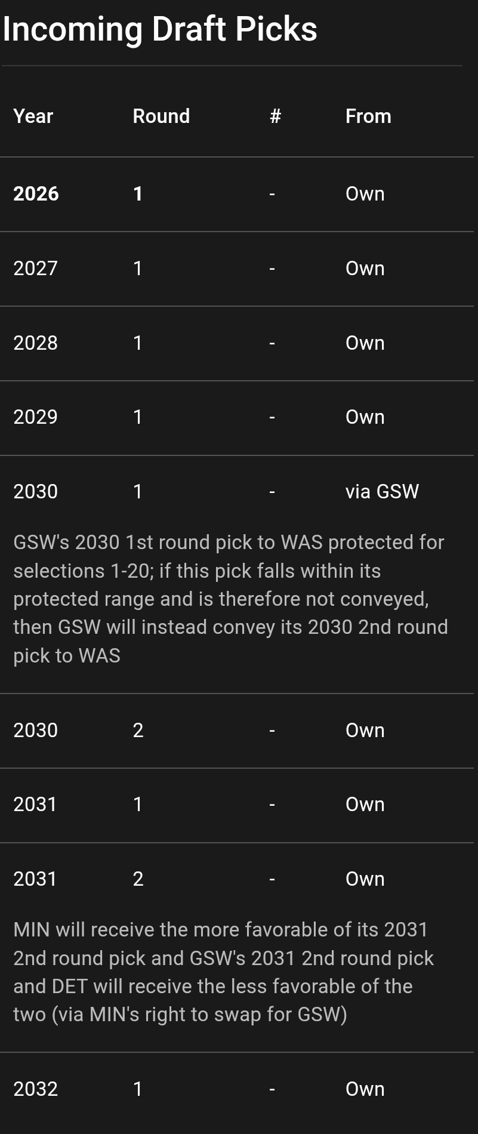Image resolution: width=478 pixels, height=1134 pixels.
Task: Click the Round column header
Action: (x=161, y=116)
